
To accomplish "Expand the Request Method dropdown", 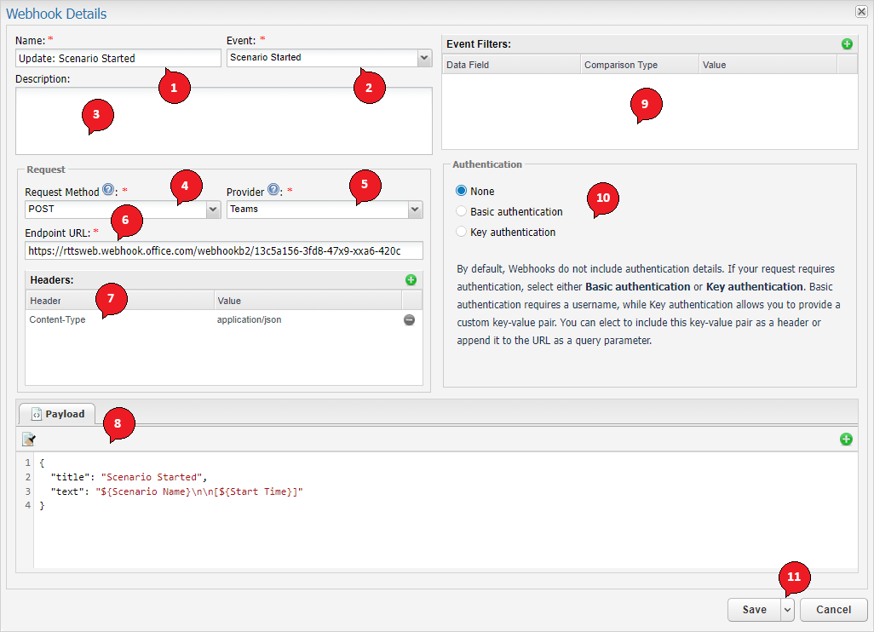I will click(213, 209).
